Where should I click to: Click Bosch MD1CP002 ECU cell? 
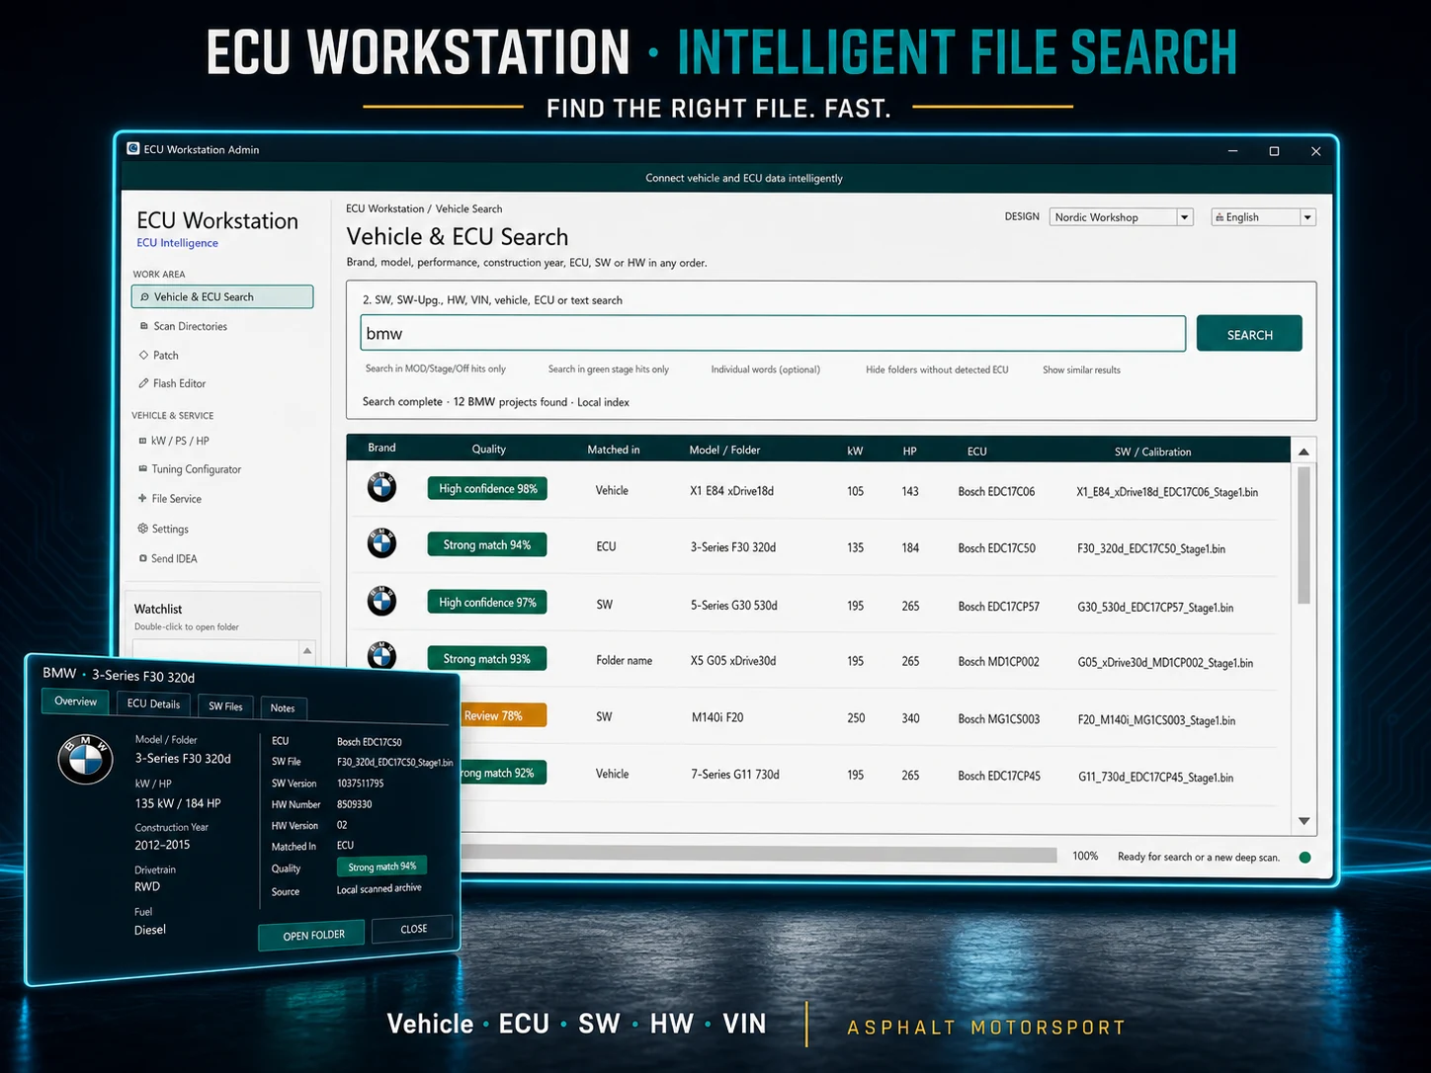tap(998, 662)
